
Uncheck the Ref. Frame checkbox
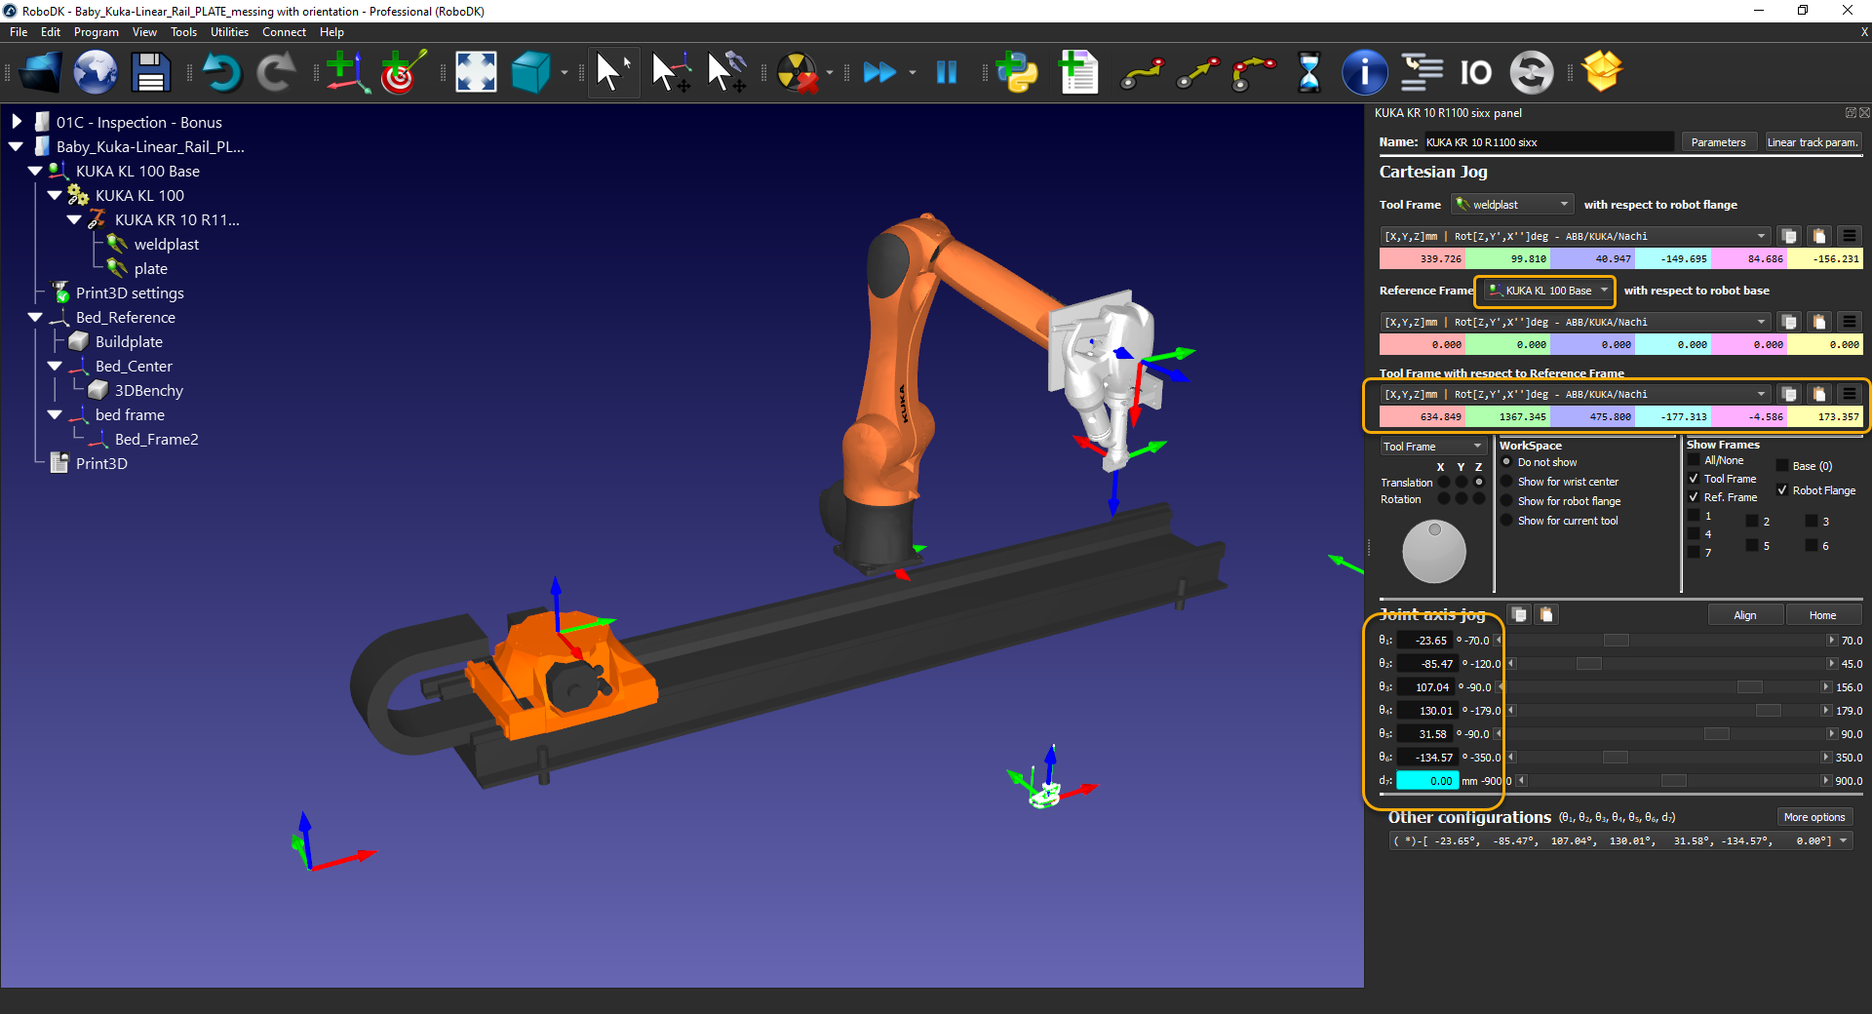tap(1695, 497)
